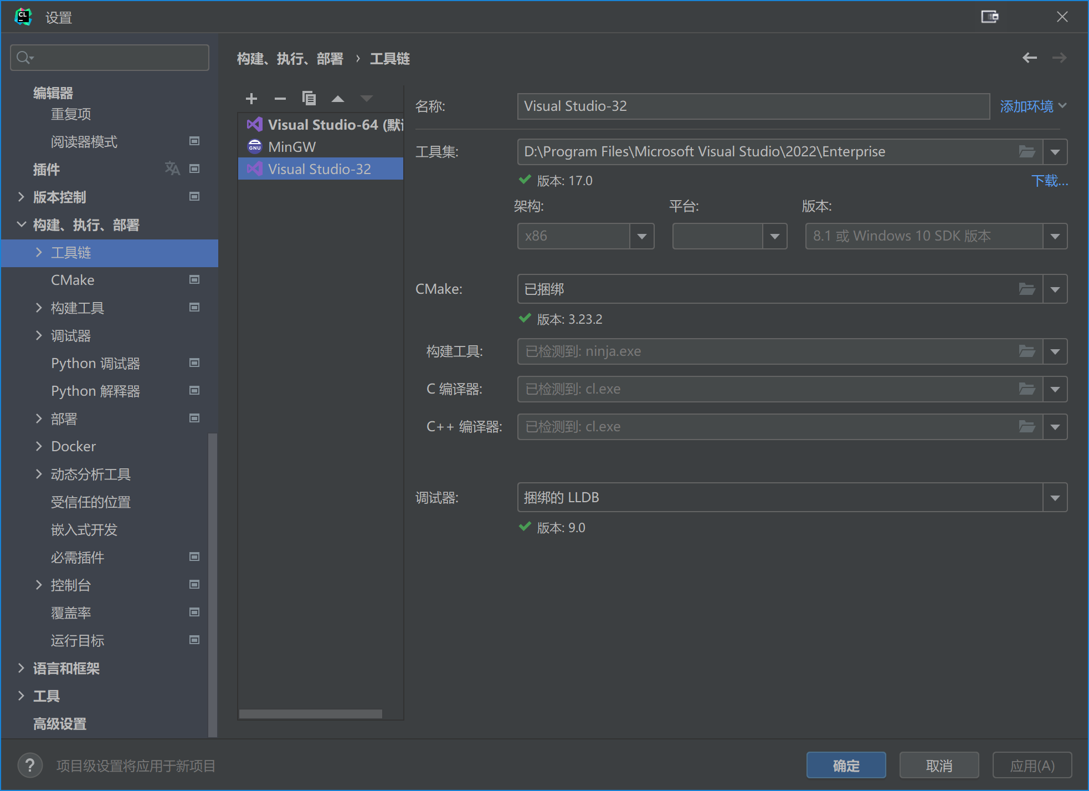Image resolution: width=1089 pixels, height=791 pixels.
Task: Navigate to 构建、执行、部署 breadcrumb
Action: tap(290, 58)
